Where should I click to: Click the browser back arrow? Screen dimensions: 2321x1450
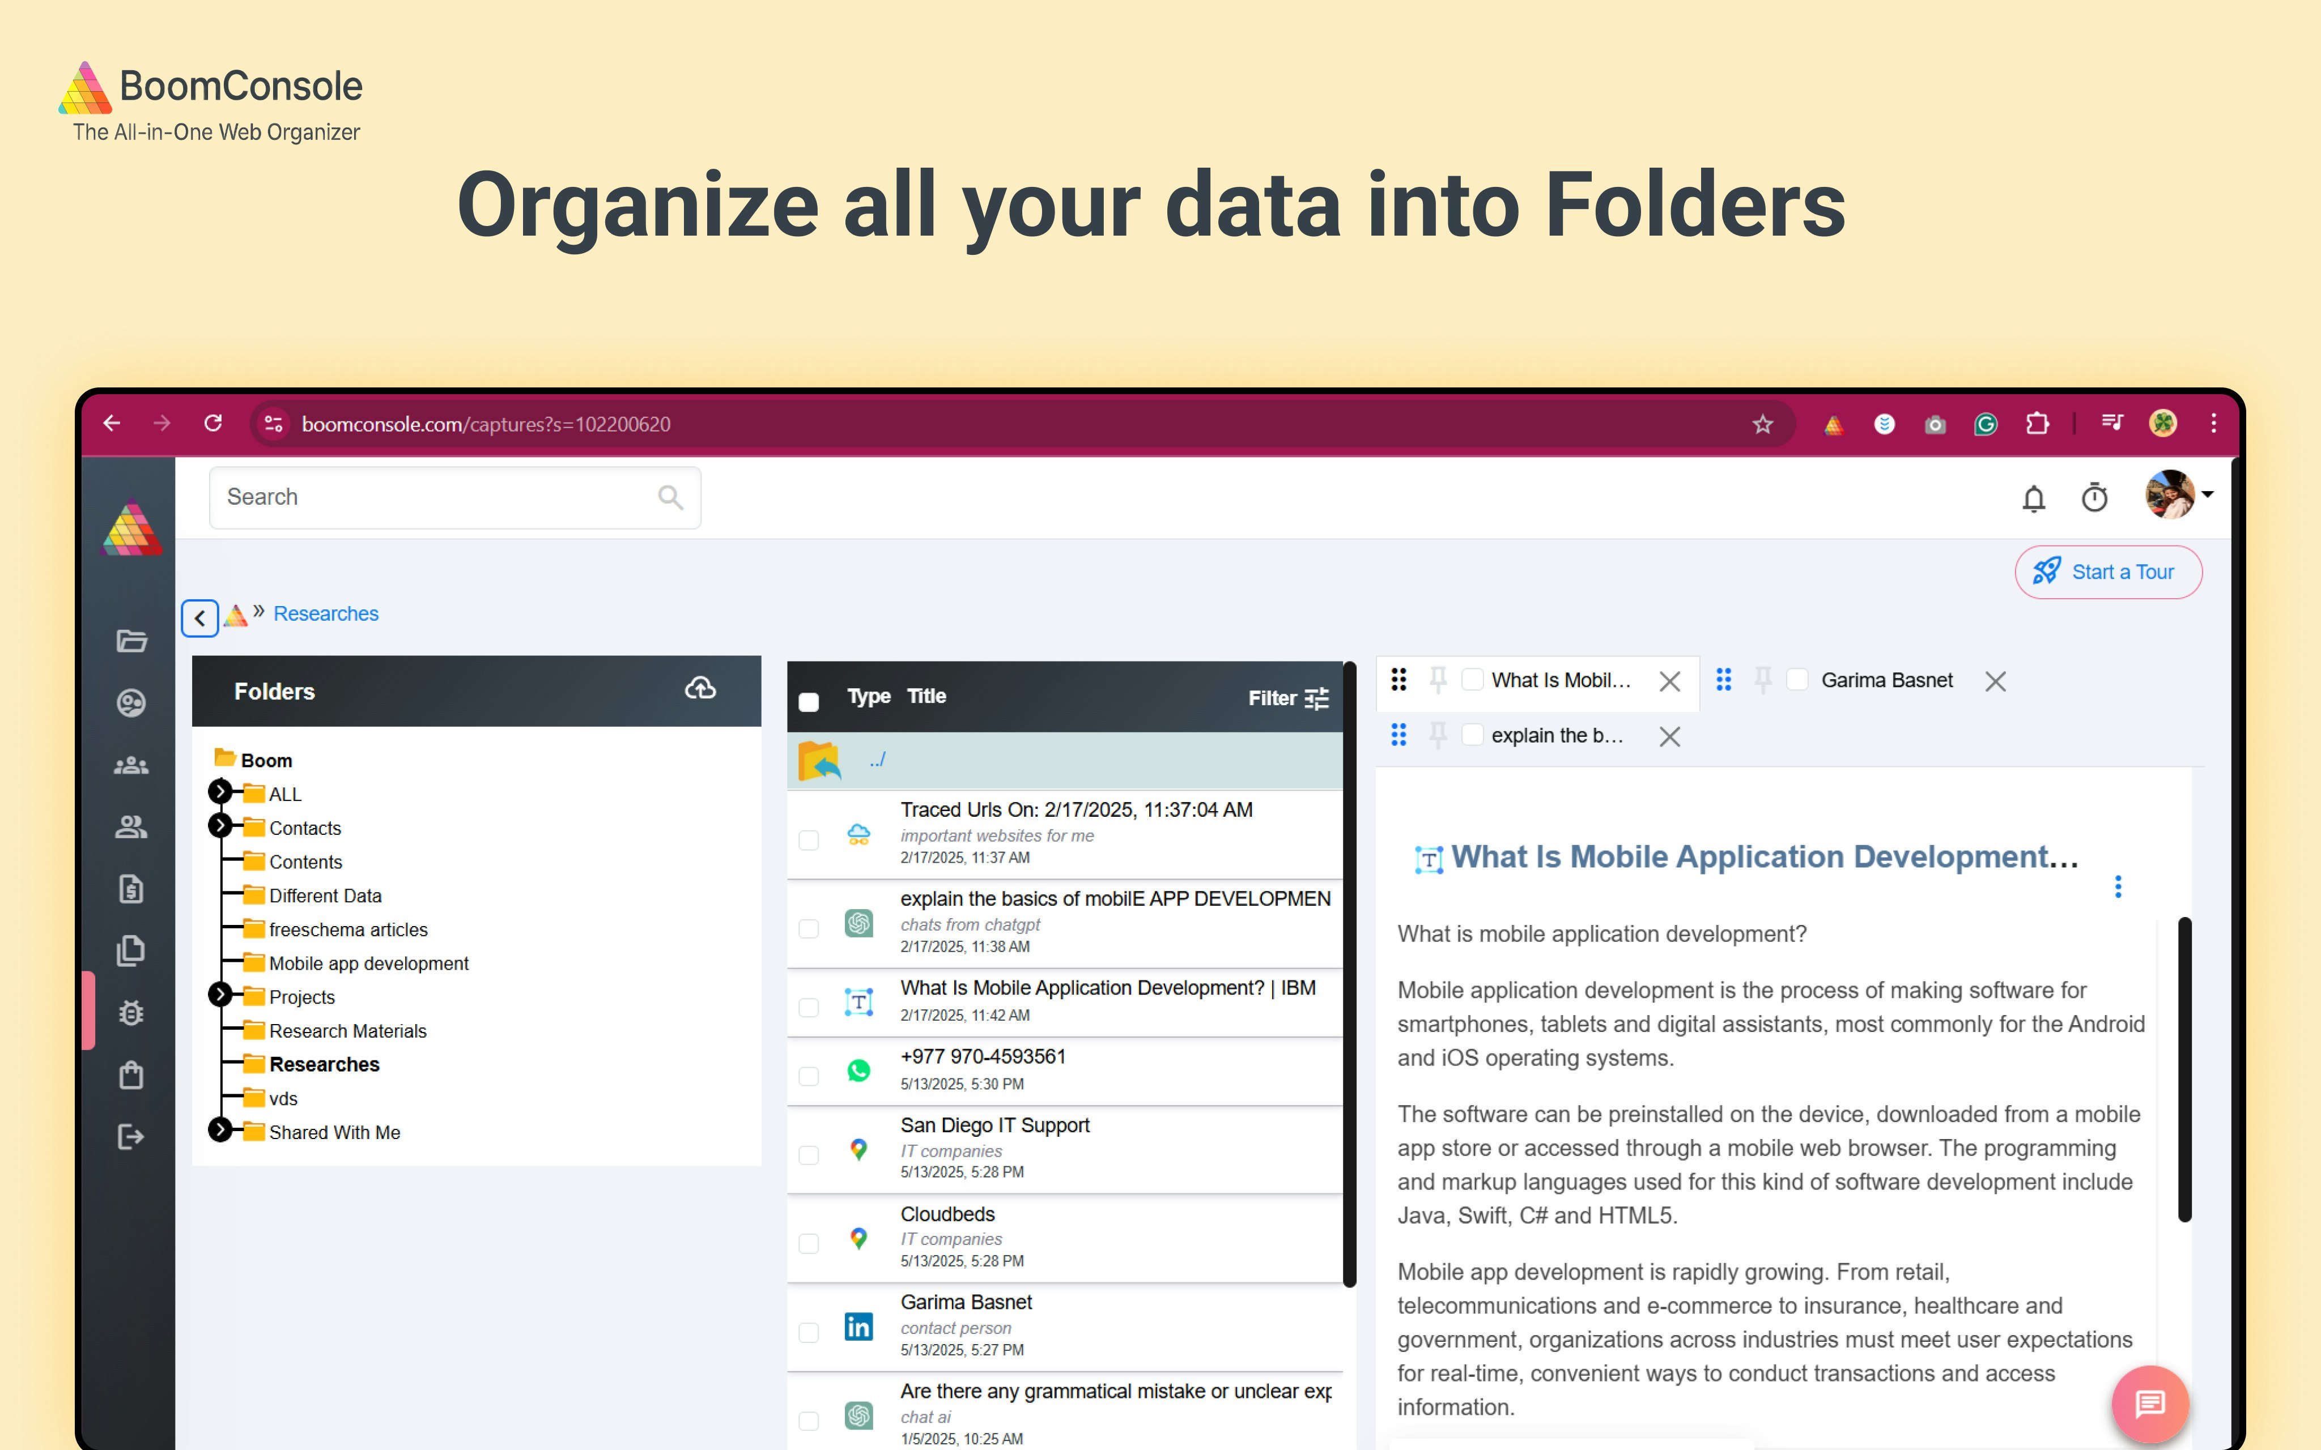pos(112,423)
